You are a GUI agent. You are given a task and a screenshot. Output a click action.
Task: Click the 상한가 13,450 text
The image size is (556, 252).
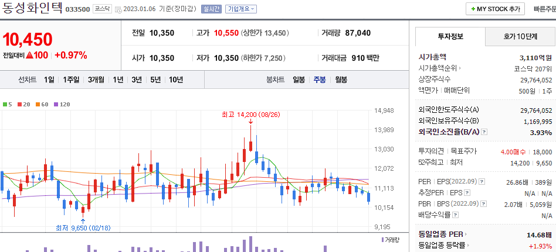265,33
